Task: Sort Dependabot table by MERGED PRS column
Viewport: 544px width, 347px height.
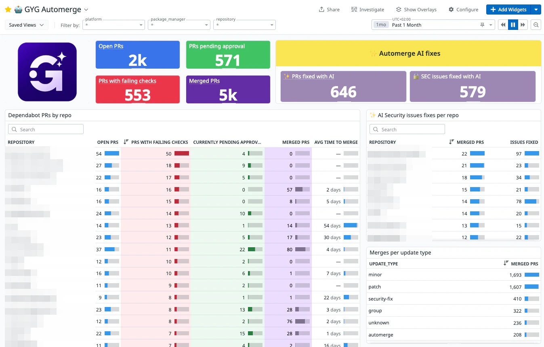Action: 296,142
